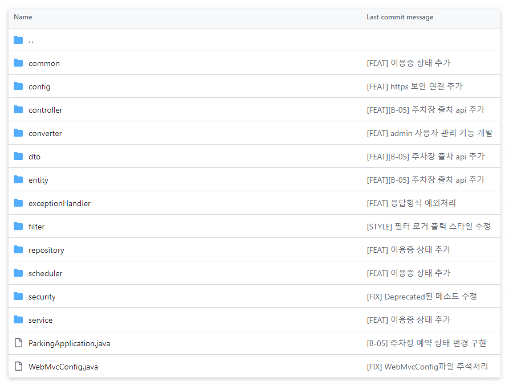Click the config folder icon
The height and width of the screenshot is (386, 509).
(x=18, y=87)
